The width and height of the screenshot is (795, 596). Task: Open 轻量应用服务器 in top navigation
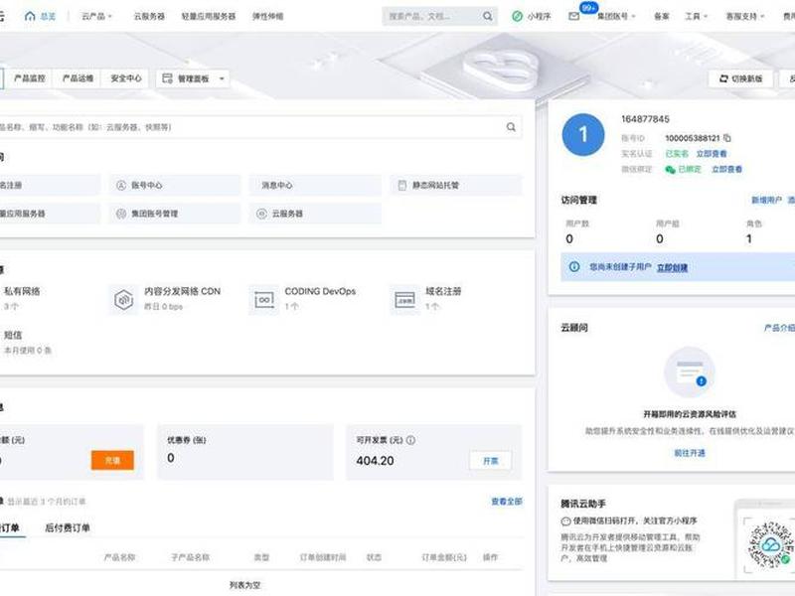209,16
